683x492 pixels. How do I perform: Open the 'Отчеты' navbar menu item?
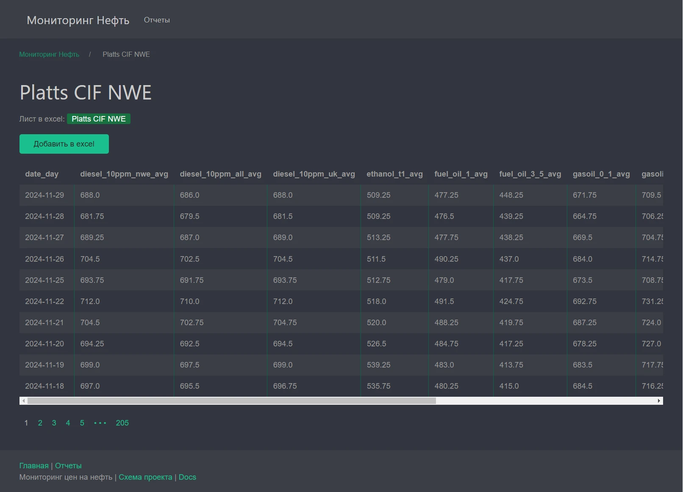click(157, 20)
